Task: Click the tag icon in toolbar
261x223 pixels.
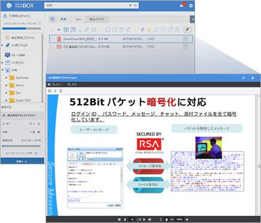Action: 170,30
